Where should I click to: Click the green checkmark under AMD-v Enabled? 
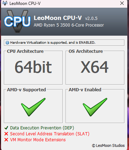pyautogui.click(x=95, y=107)
